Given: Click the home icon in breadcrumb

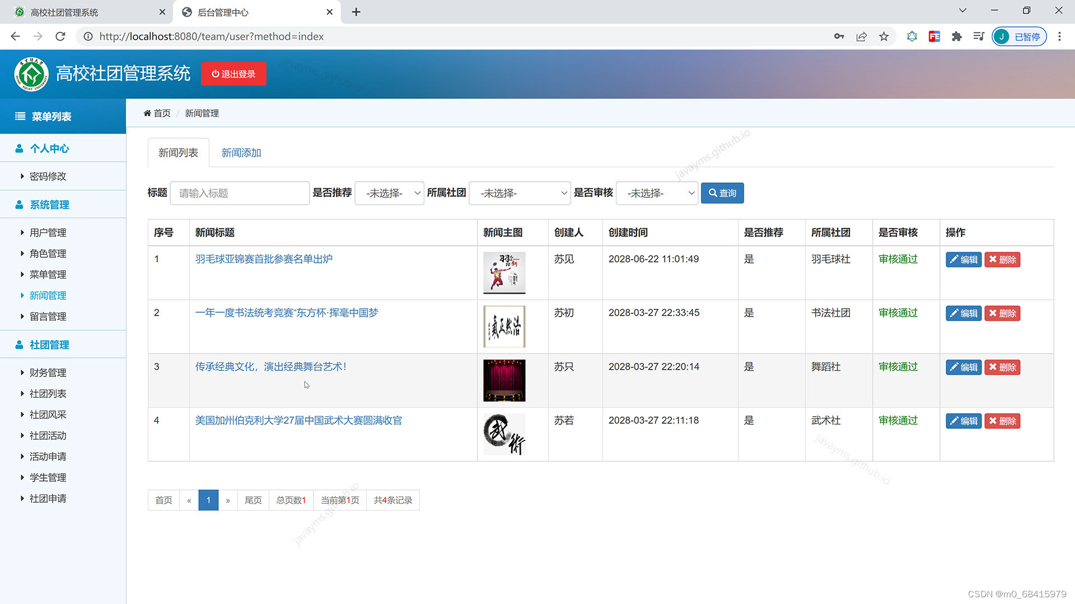Looking at the screenshot, I should pos(147,113).
